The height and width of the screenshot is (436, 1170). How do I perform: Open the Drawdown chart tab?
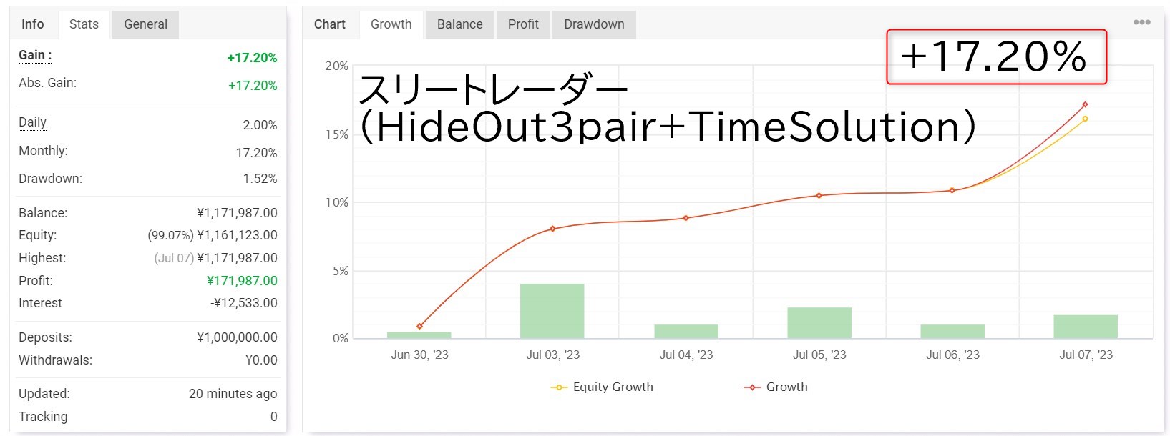[x=594, y=24]
